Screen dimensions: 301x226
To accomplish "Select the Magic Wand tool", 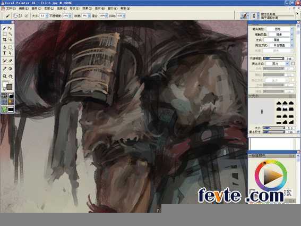I will (11, 34).
